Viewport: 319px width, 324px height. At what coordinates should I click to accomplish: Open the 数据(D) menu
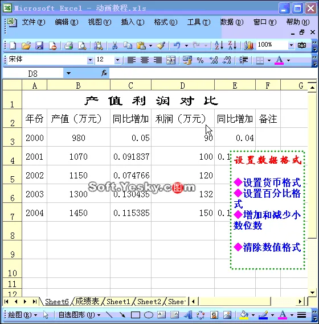232,22
